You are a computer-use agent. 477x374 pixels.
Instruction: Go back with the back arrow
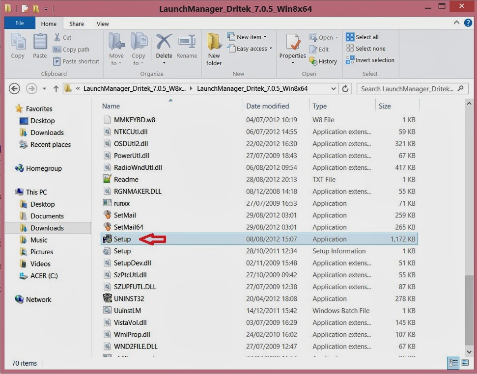click(14, 89)
